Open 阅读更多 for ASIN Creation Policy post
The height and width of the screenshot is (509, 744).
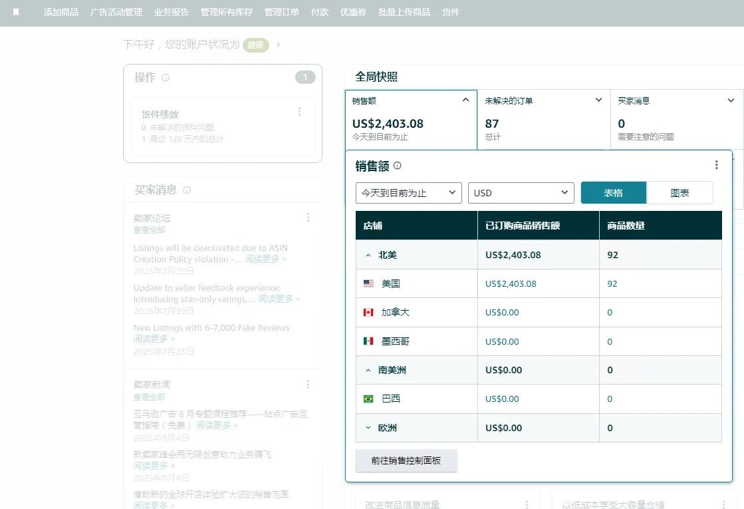[x=265, y=259]
